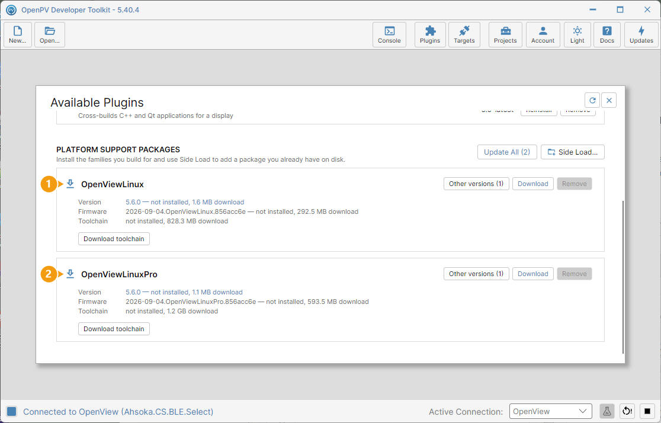Click the Side Load... button
661x423 pixels.
[573, 152]
